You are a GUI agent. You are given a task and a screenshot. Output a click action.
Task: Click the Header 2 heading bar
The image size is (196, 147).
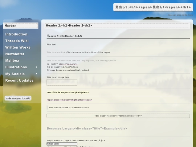pyautogui.click(x=117, y=26)
